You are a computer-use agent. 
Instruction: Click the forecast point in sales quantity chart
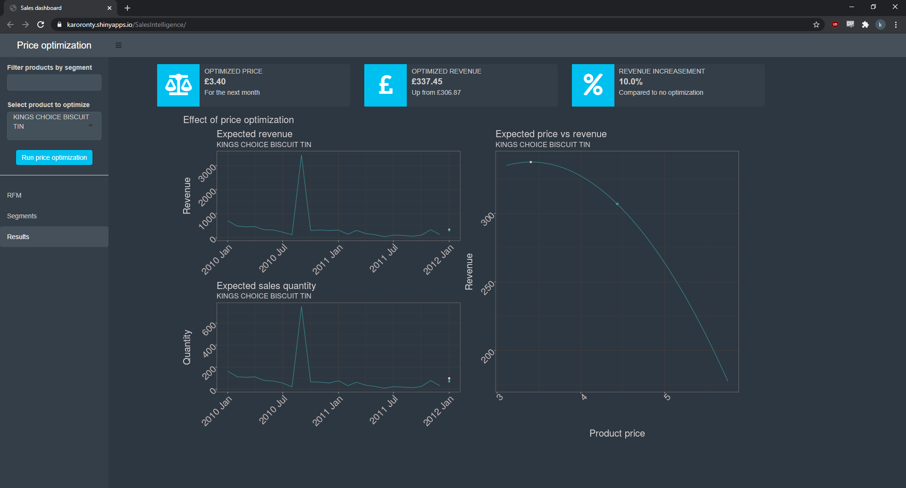pos(449,379)
